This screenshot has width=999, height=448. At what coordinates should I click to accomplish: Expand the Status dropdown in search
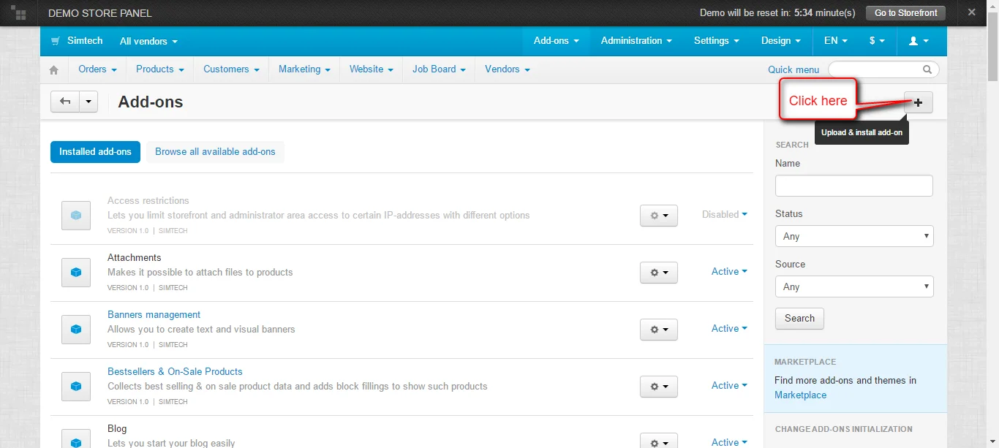(x=853, y=236)
